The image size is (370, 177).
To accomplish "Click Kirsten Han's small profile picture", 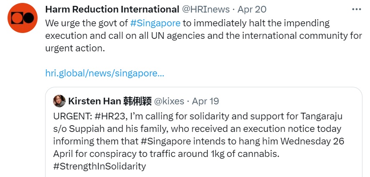I will [x=59, y=101].
